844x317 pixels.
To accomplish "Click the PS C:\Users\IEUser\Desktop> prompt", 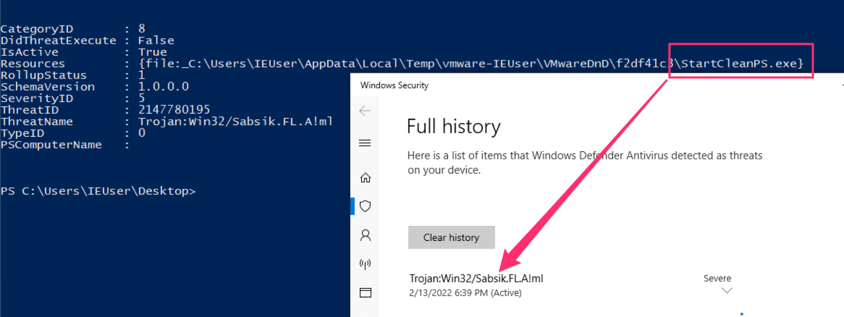I will click(98, 191).
